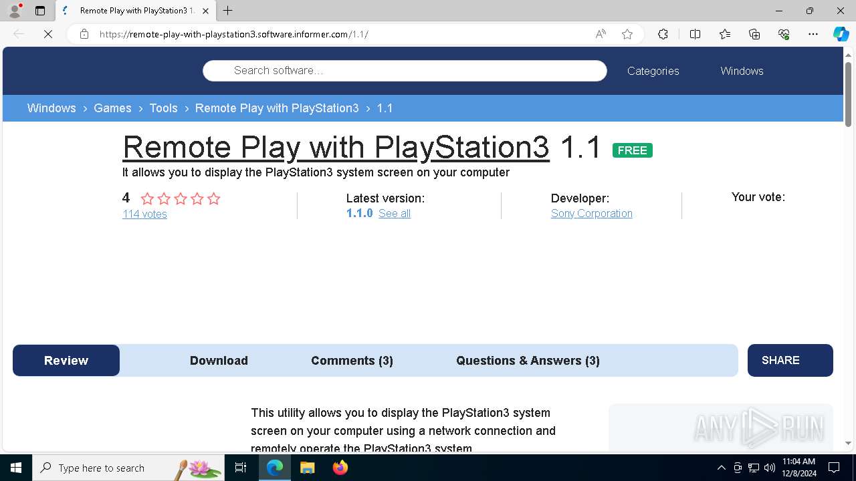Add this page to favorites star
856x481 pixels.
[627, 34]
